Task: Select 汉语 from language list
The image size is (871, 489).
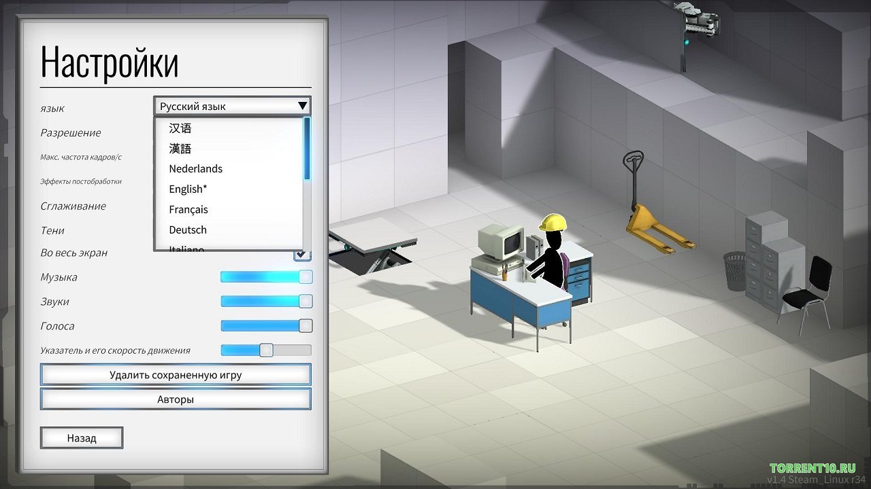Action: click(x=180, y=128)
